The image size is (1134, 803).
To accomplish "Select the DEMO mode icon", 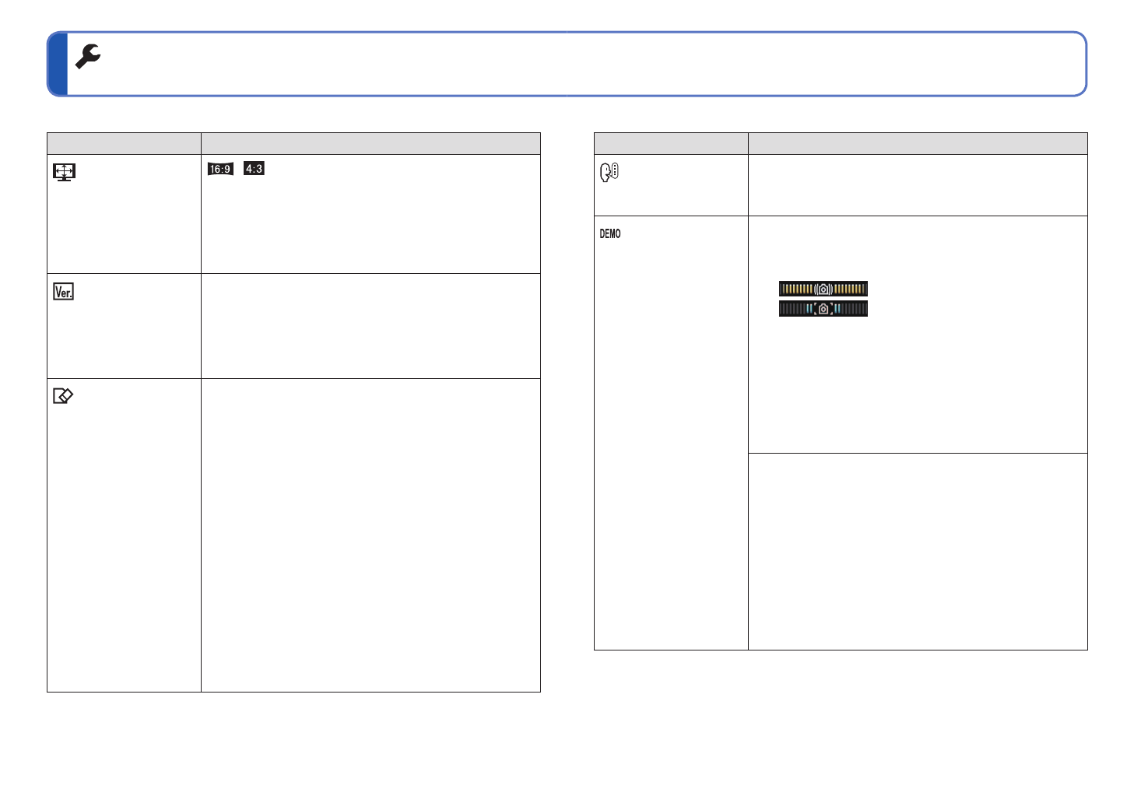I will click(610, 234).
